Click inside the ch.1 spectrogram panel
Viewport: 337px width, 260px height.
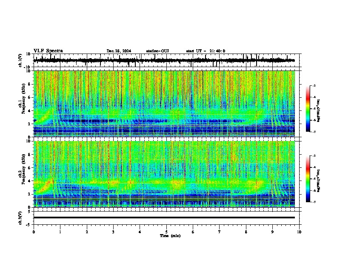click(164, 104)
